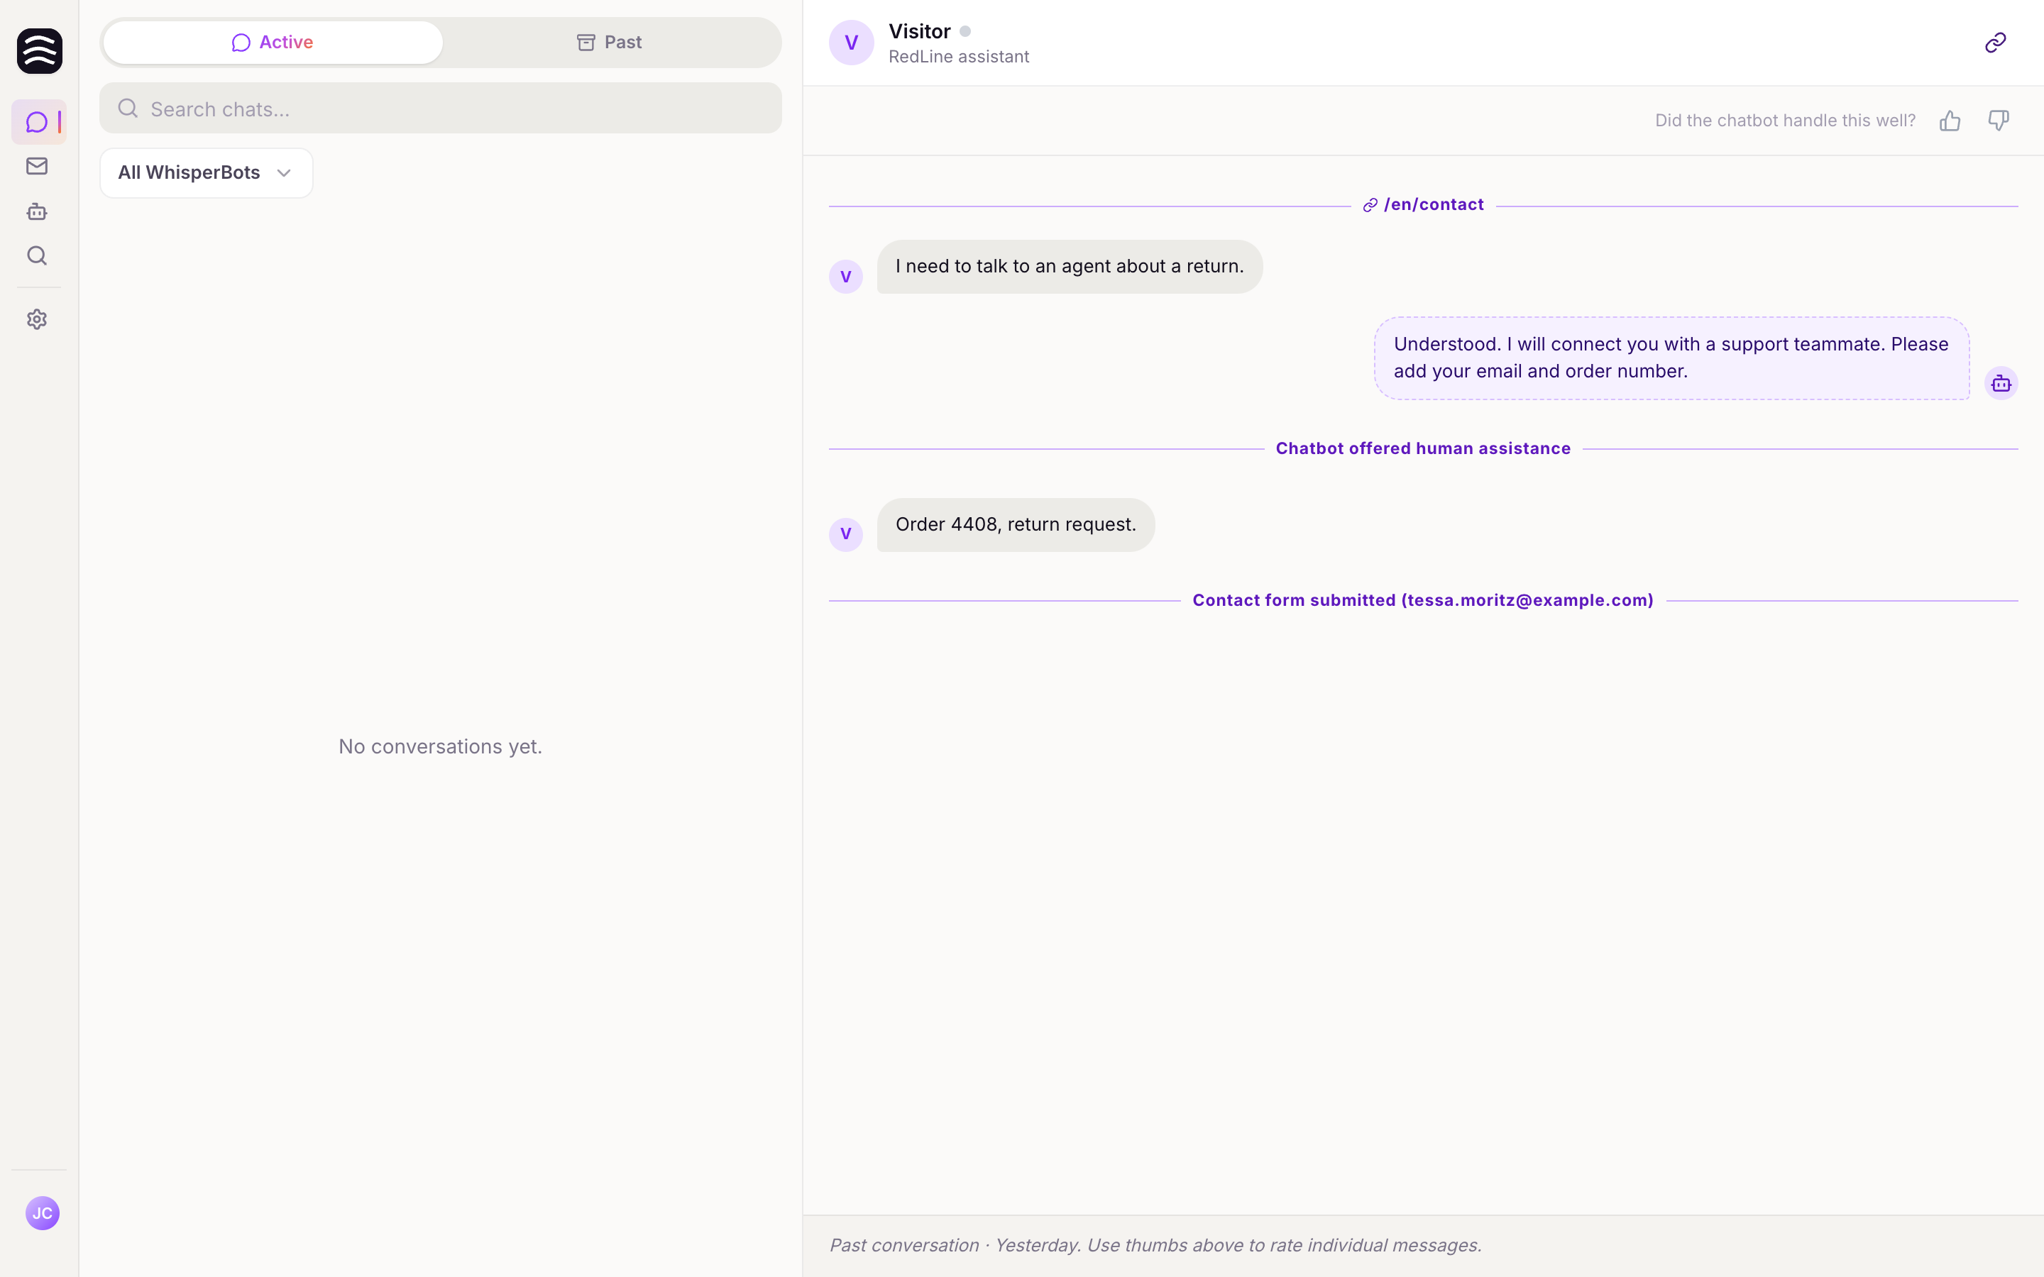Open the /en/contact page link

[1423, 204]
